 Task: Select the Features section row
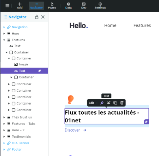[x=24, y=40]
